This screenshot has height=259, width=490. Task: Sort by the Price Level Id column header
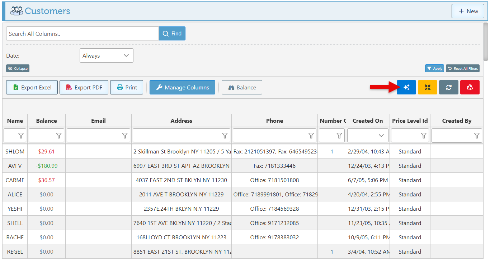tap(410, 121)
